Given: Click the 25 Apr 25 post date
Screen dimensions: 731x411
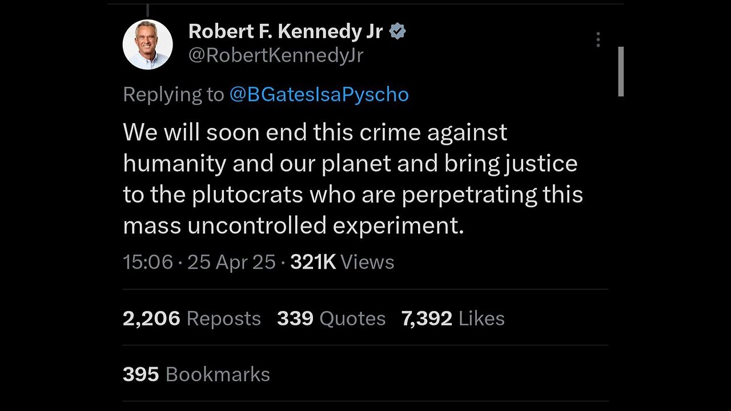Looking at the screenshot, I should (231, 262).
